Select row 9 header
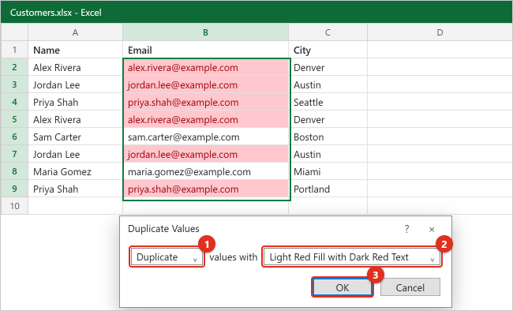Image resolution: width=513 pixels, height=311 pixels. [14, 189]
